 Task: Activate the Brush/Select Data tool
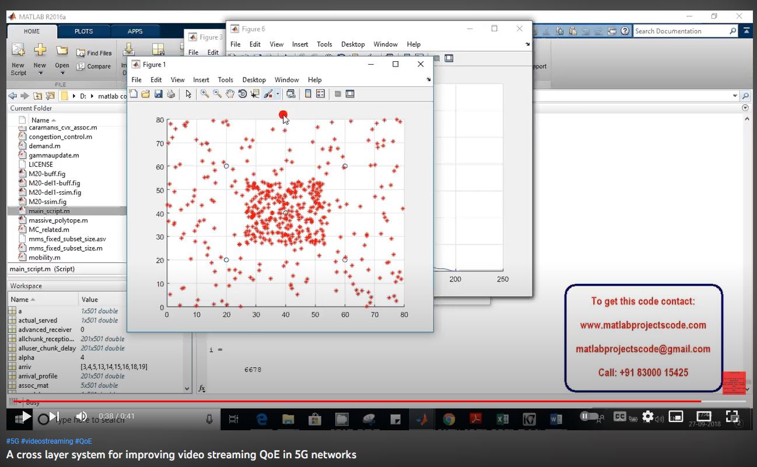pyautogui.click(x=268, y=94)
